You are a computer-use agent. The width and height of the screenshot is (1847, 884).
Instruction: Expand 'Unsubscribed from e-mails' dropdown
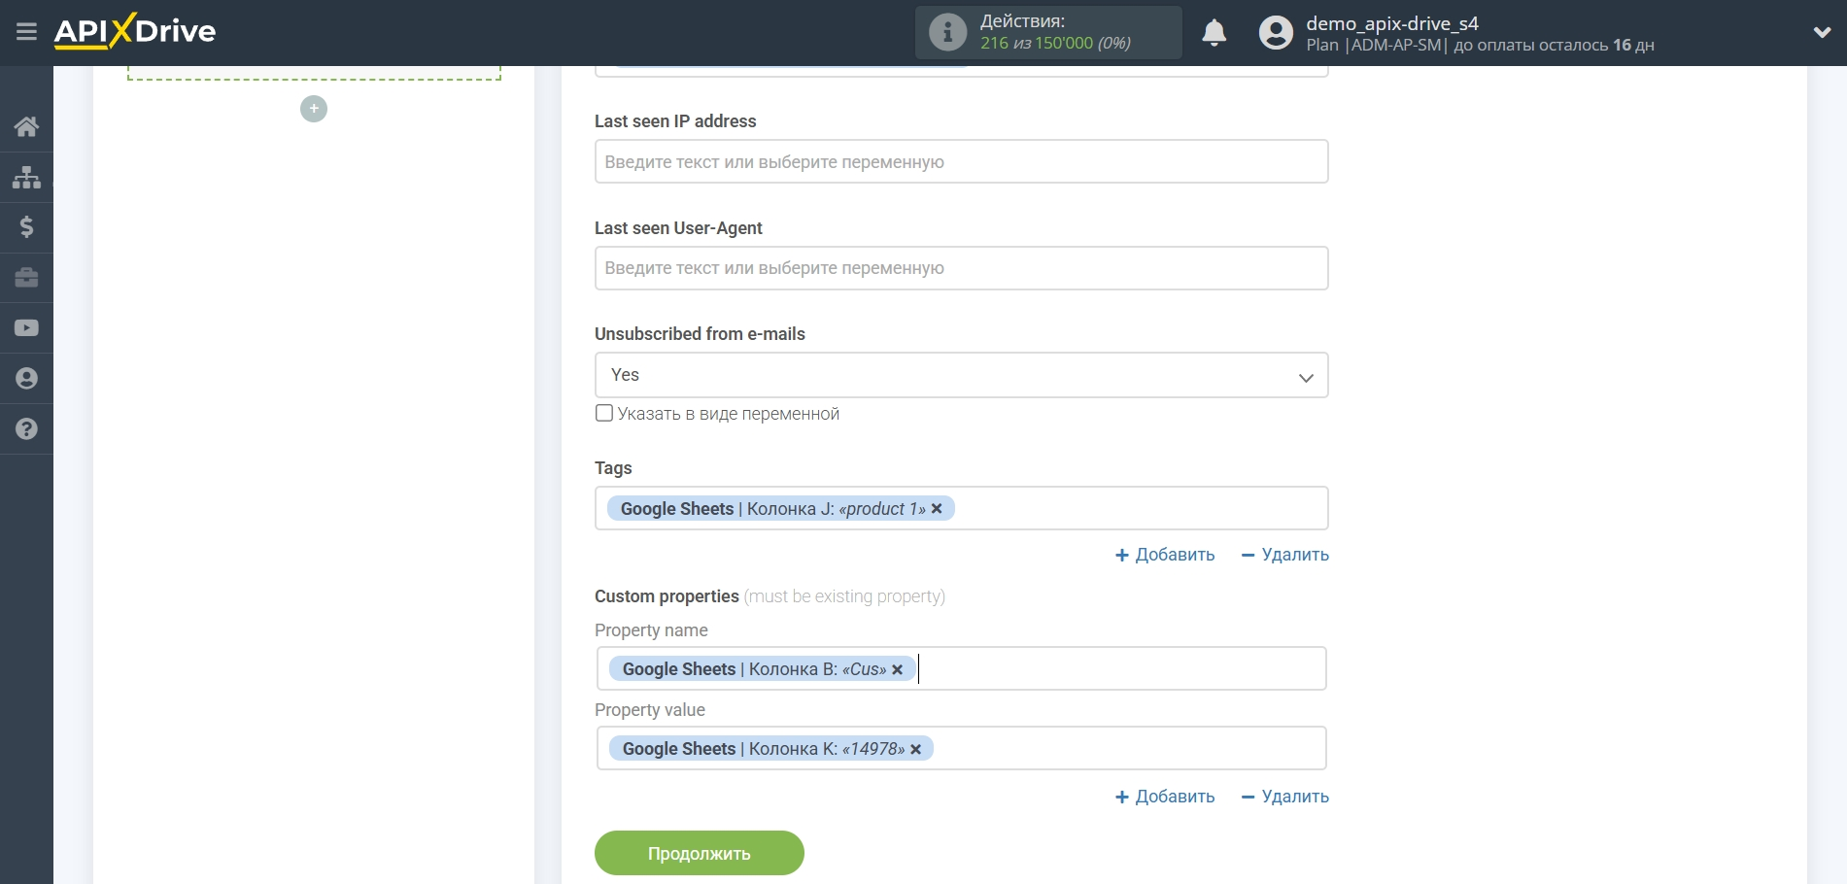point(961,375)
